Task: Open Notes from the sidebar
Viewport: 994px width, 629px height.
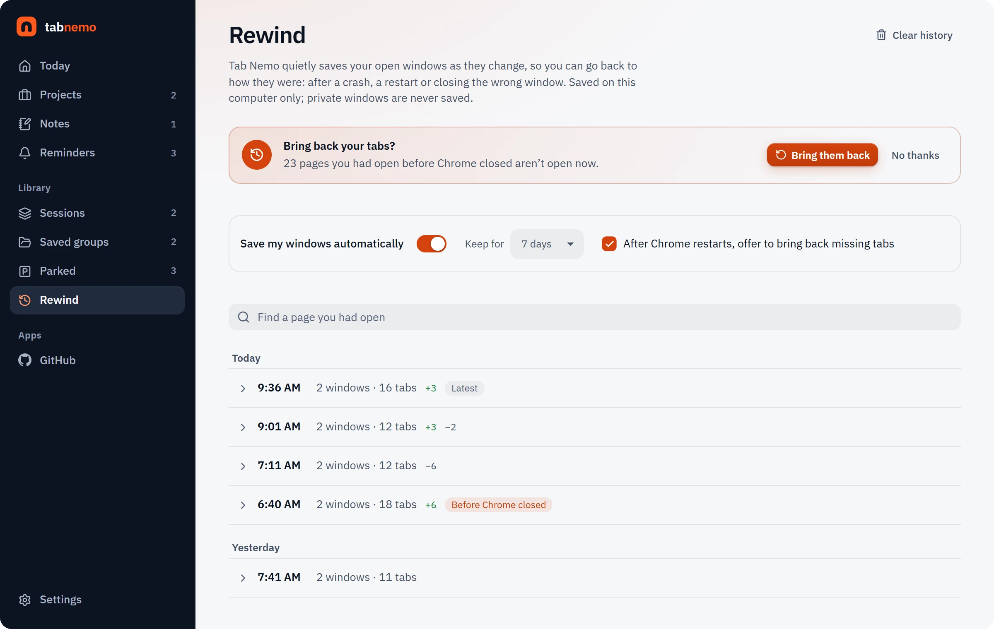Action: click(97, 124)
